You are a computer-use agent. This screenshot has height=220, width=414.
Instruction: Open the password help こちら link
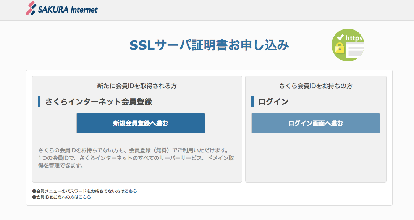click(131, 191)
